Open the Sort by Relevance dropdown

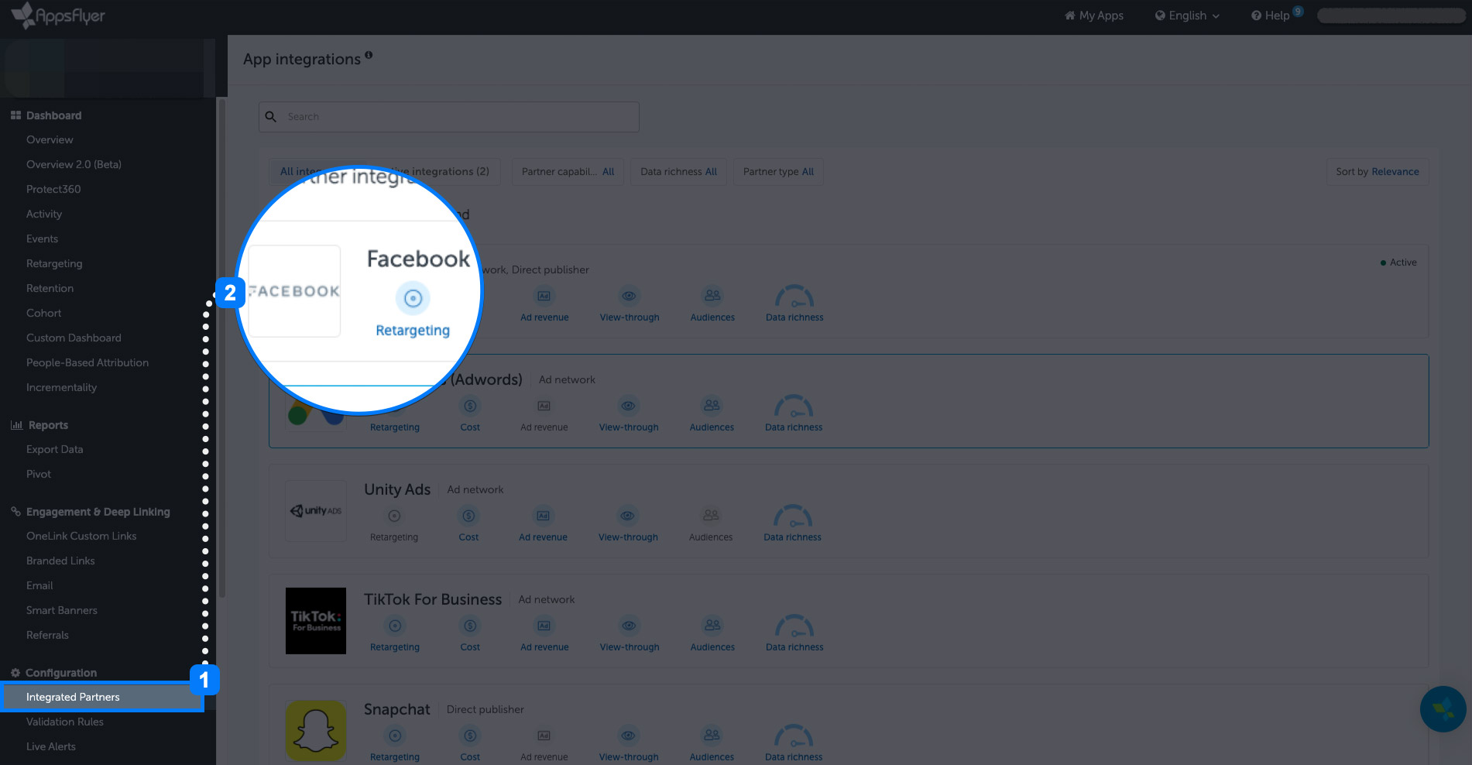tap(1378, 172)
